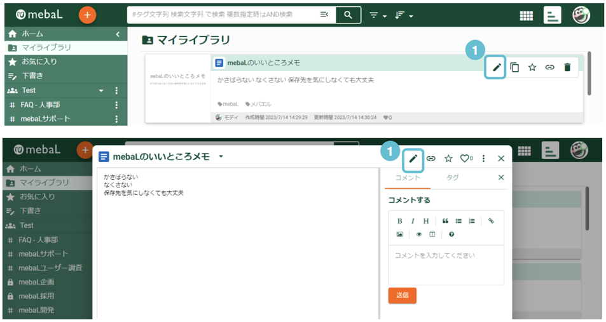This screenshot has height=322, width=606.
Task: Toggle comment preview with the eye icon
Action: click(x=418, y=234)
